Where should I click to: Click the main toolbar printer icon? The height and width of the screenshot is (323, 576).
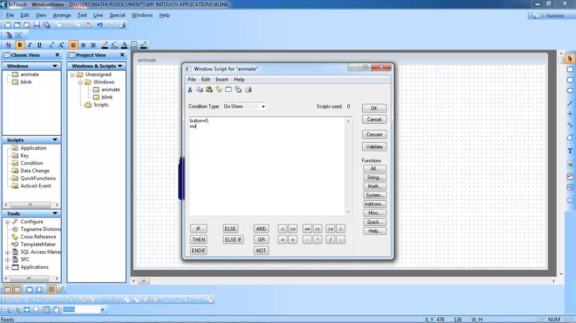click(122, 25)
